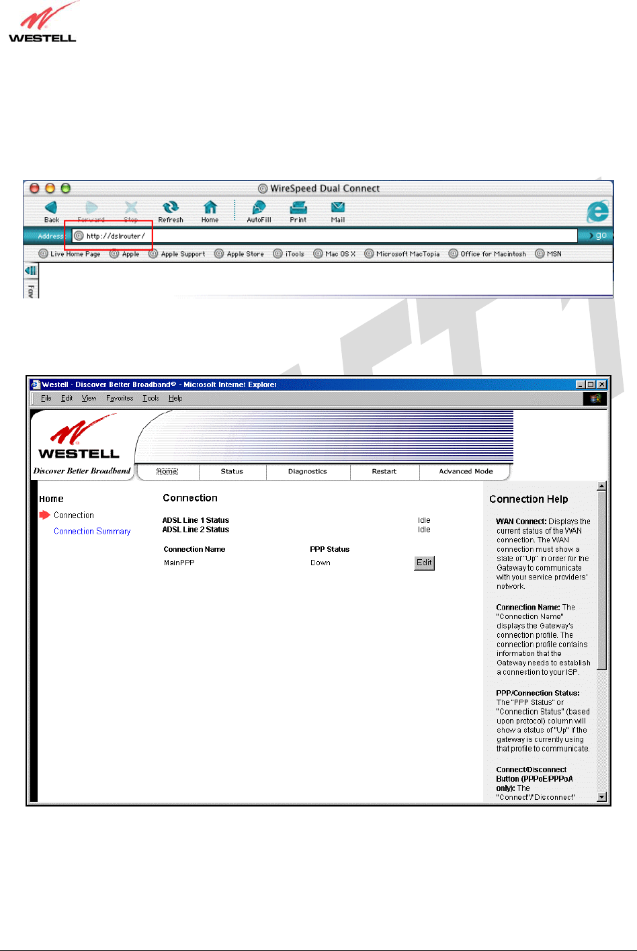Click the go button beside the address bar
Image resolution: width=637 pixels, height=951 pixels.
(x=597, y=235)
